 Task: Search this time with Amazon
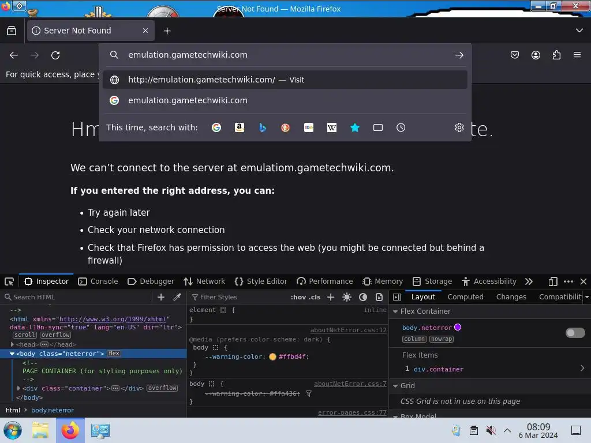click(240, 127)
